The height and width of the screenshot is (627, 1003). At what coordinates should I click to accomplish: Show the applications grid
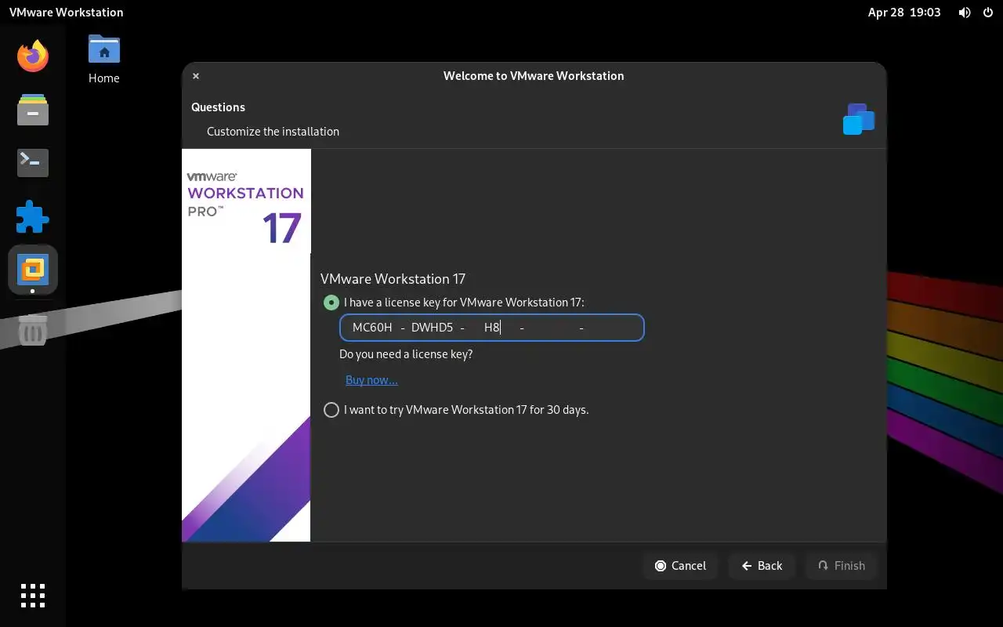point(33,596)
